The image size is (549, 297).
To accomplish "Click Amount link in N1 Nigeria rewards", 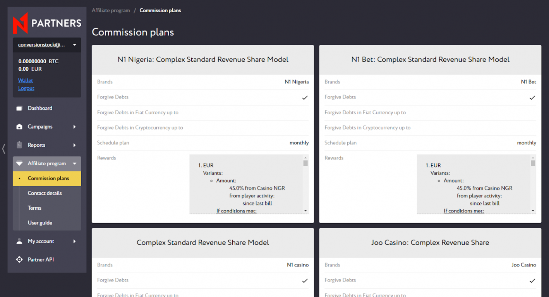I will 226,181.
